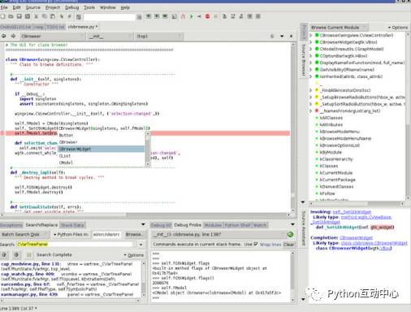Screen dimensions: 411x312
Task: Click the Copy toolbar icon
Action: tap(45, 16)
